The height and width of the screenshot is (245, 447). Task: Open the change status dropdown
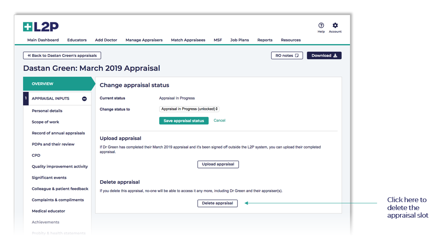(189, 109)
